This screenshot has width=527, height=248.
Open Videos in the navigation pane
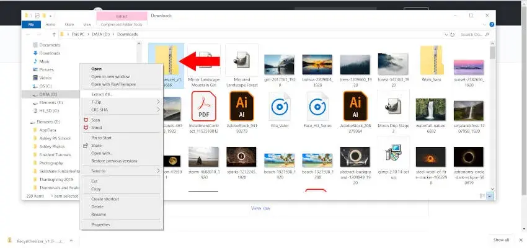point(45,78)
